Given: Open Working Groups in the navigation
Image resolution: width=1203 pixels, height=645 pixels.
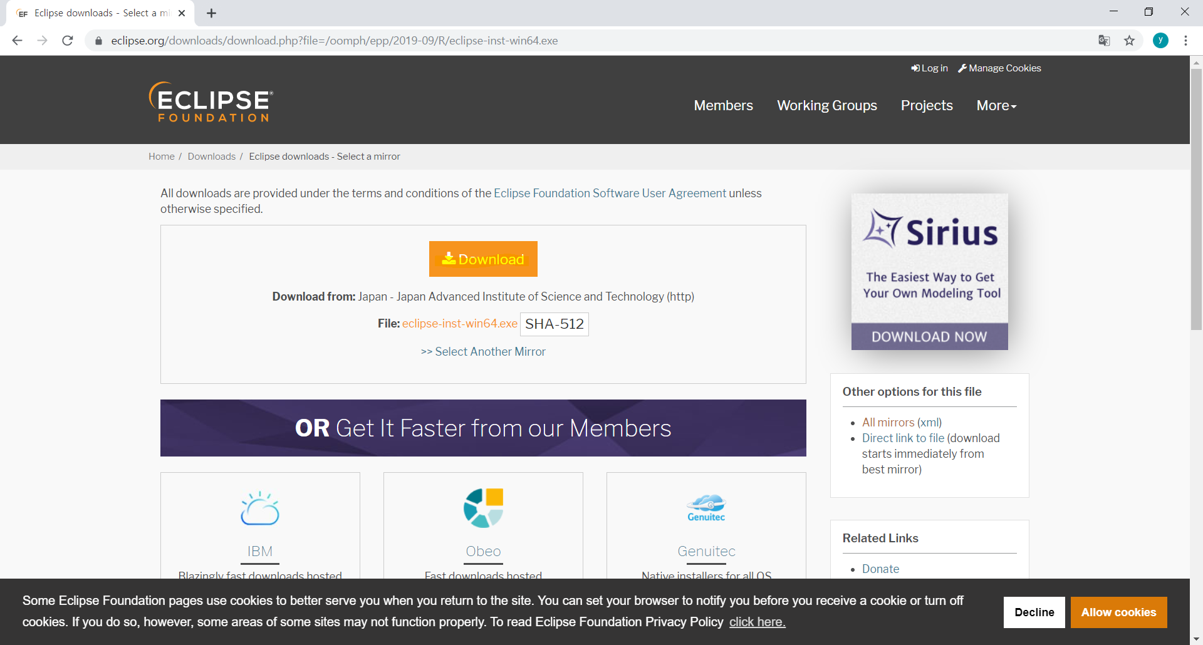Looking at the screenshot, I should click(827, 106).
